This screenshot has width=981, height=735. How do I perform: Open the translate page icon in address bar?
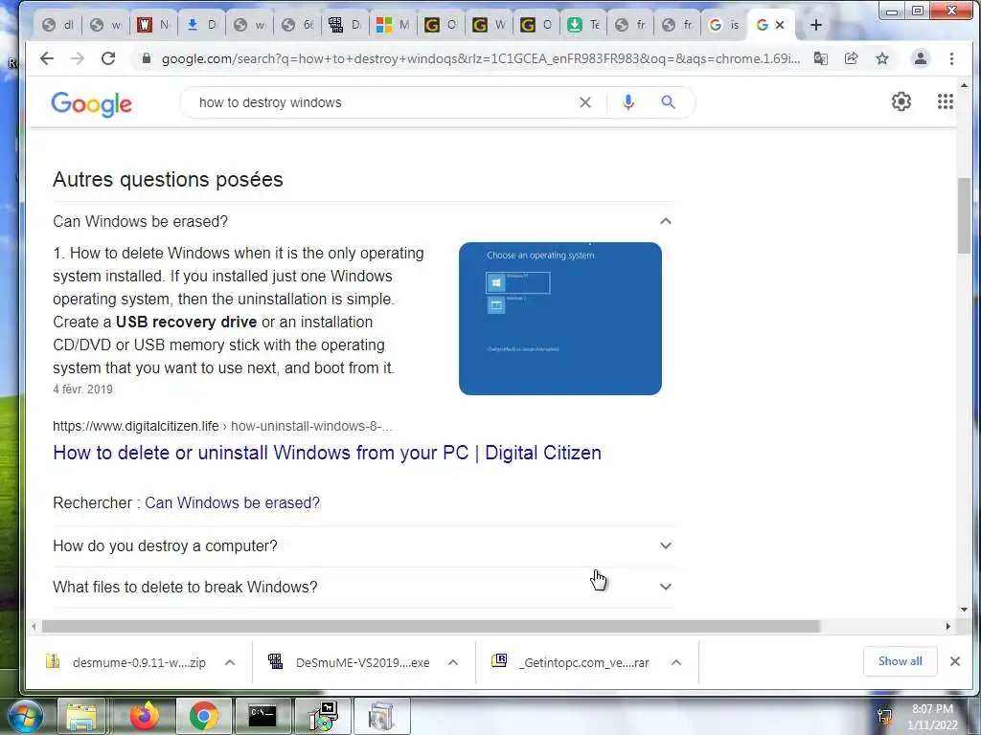pos(821,58)
